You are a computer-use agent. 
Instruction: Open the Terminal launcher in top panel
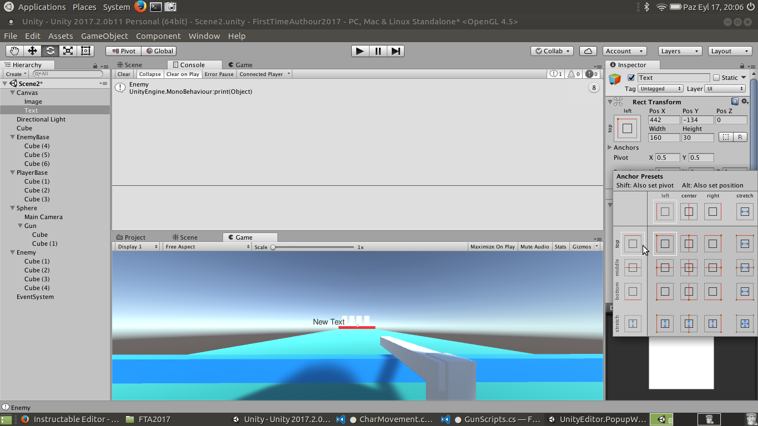pyautogui.click(x=156, y=7)
